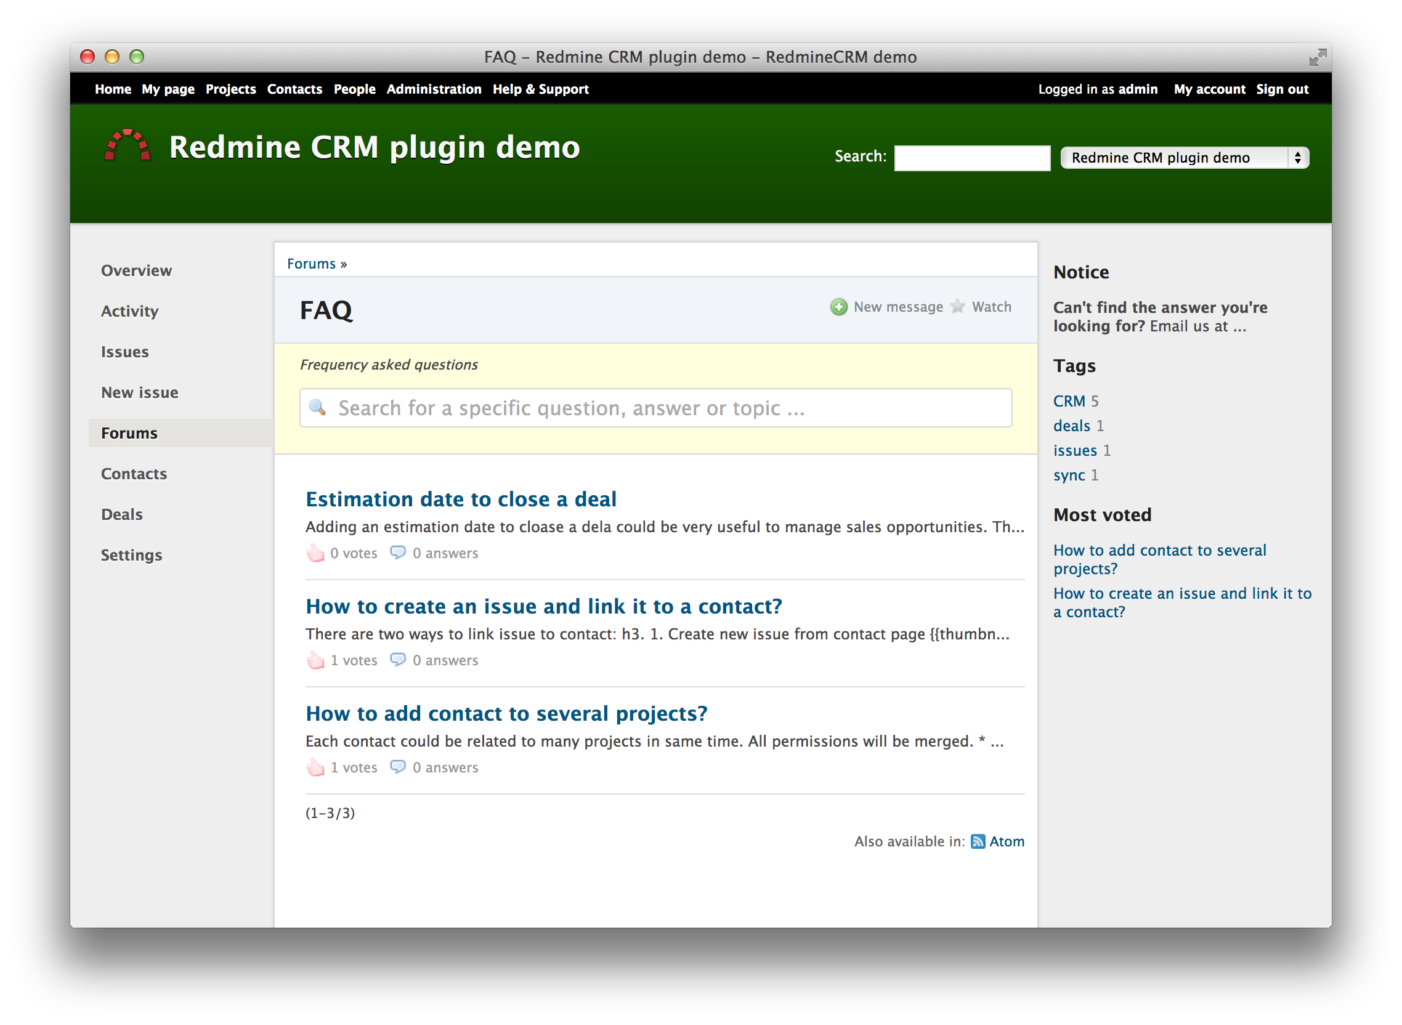Screen dimensions: 1402x1025
Task: Click the Watch star icon
Action: 957,307
